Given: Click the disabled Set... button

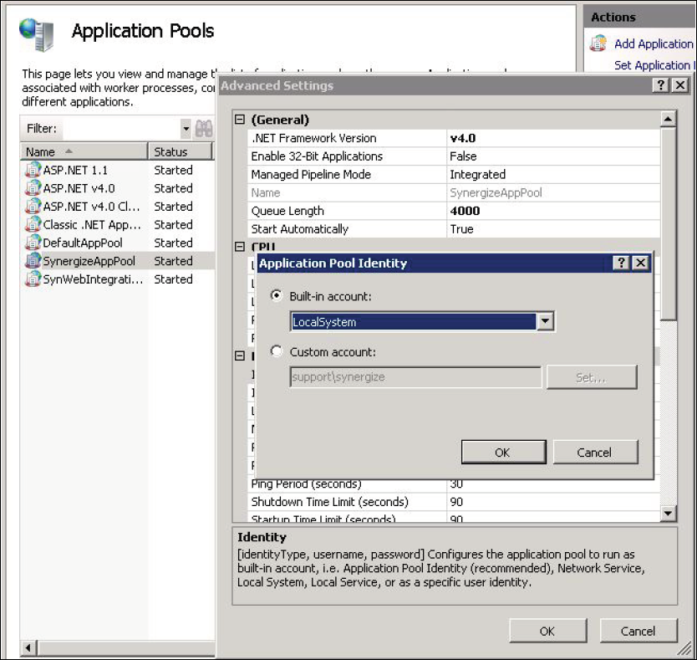Looking at the screenshot, I should pos(592,377).
